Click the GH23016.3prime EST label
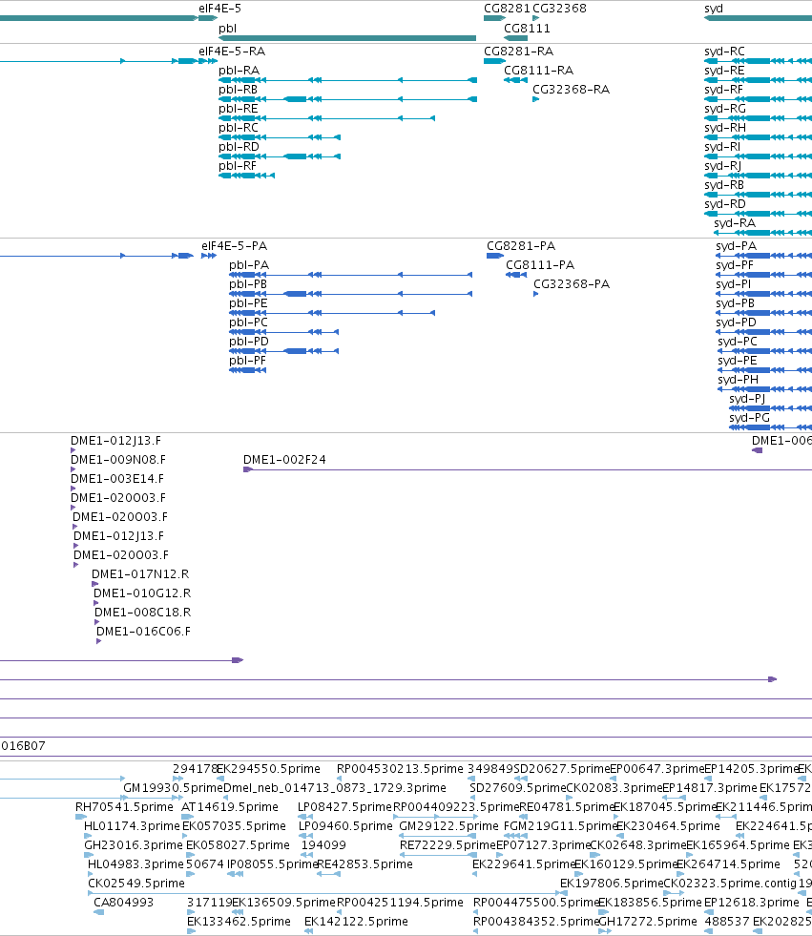 coord(134,845)
